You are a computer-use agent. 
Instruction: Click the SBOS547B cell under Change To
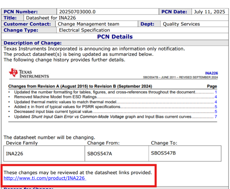pos(185,153)
